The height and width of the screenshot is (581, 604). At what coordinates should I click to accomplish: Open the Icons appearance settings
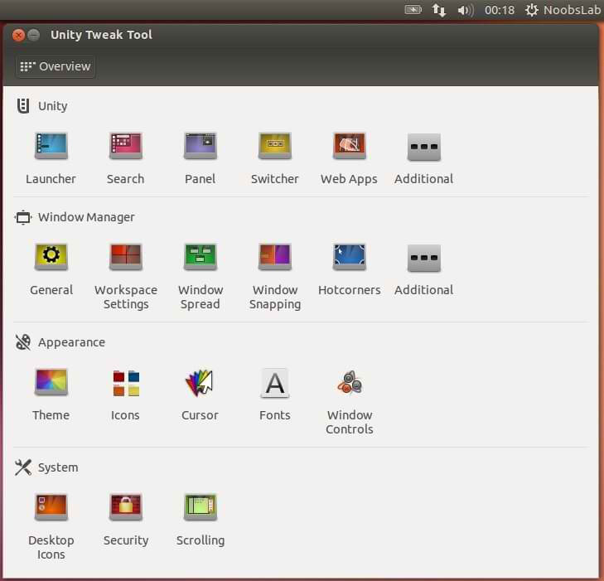(x=126, y=383)
